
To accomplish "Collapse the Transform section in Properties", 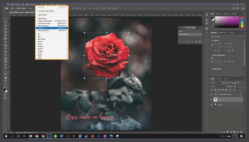I will [x=211, y=40].
